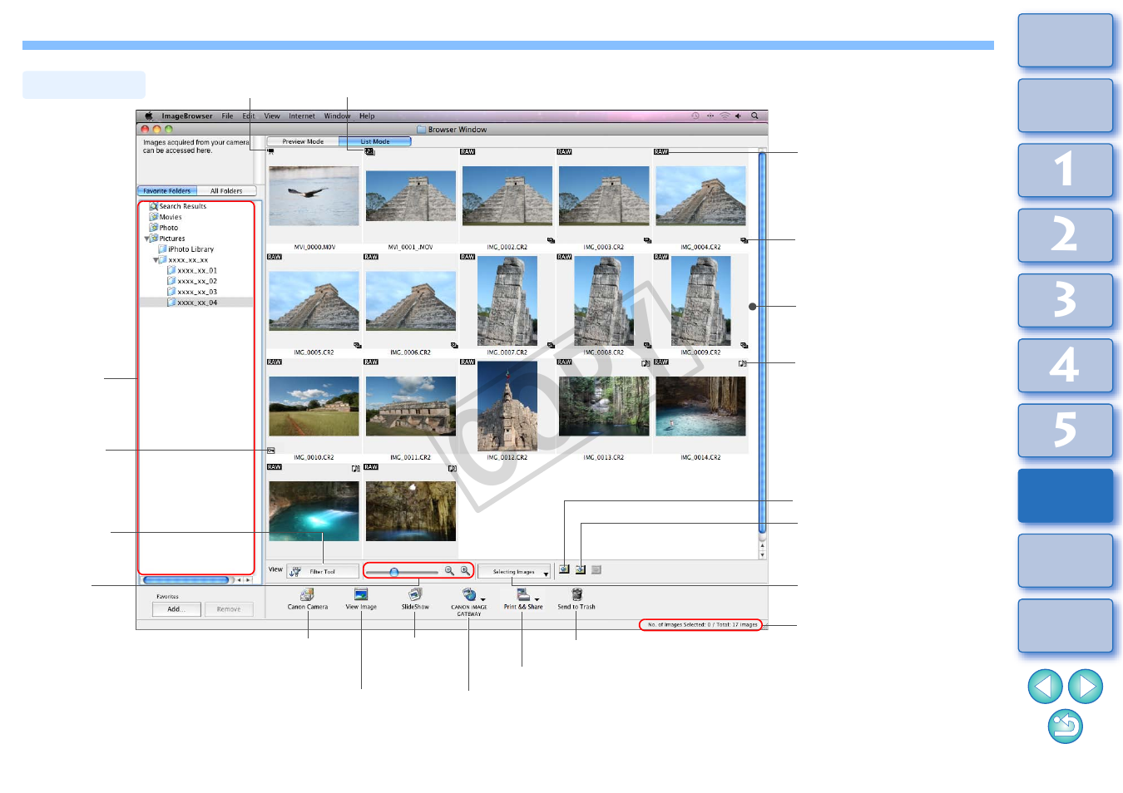Jump to chapter 5
This screenshot has width=1123, height=793.
[x=1066, y=431]
